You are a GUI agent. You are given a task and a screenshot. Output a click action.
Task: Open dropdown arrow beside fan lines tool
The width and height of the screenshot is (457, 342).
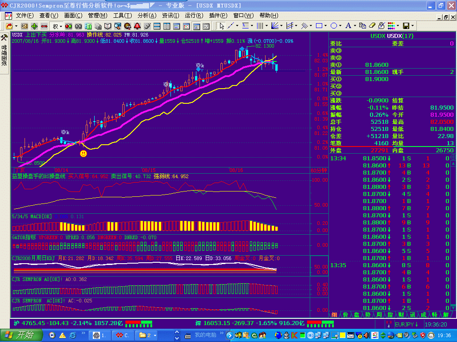[x=281, y=26]
